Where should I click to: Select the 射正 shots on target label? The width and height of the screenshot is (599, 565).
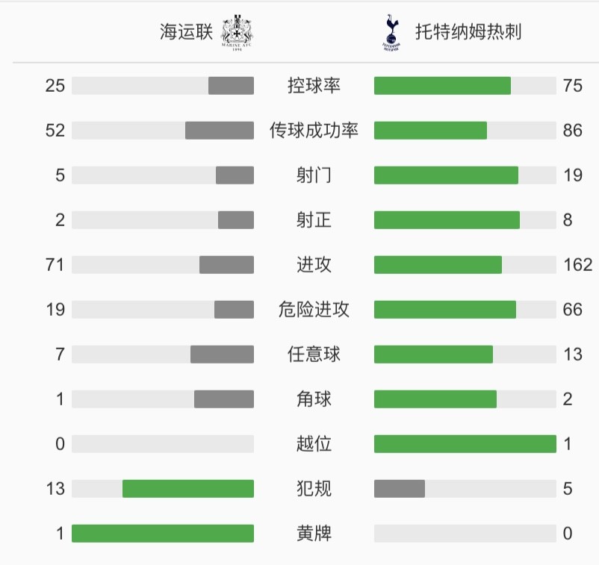(314, 220)
